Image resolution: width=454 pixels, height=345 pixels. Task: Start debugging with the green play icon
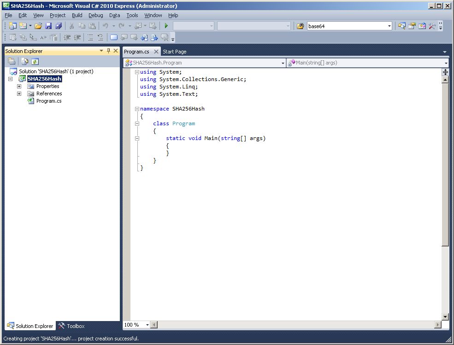(166, 26)
